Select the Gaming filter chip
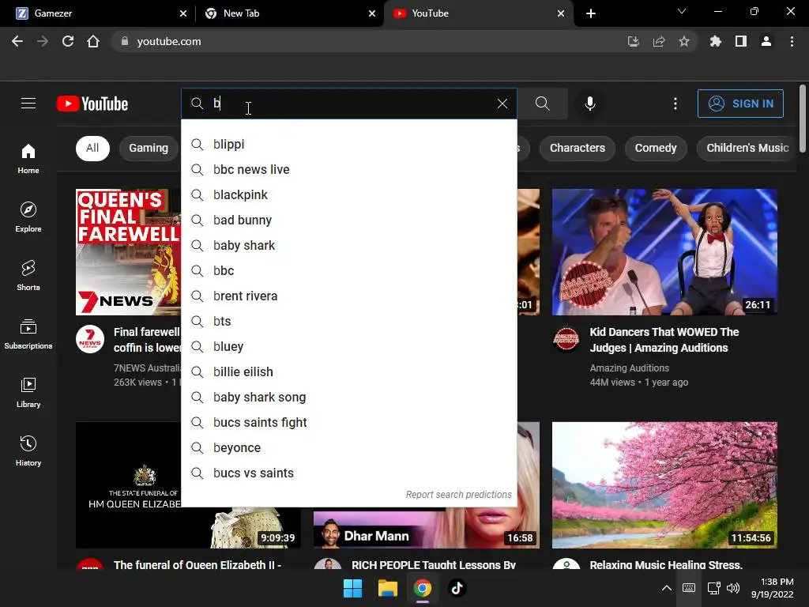Viewport: 809px width, 607px height. (149, 148)
